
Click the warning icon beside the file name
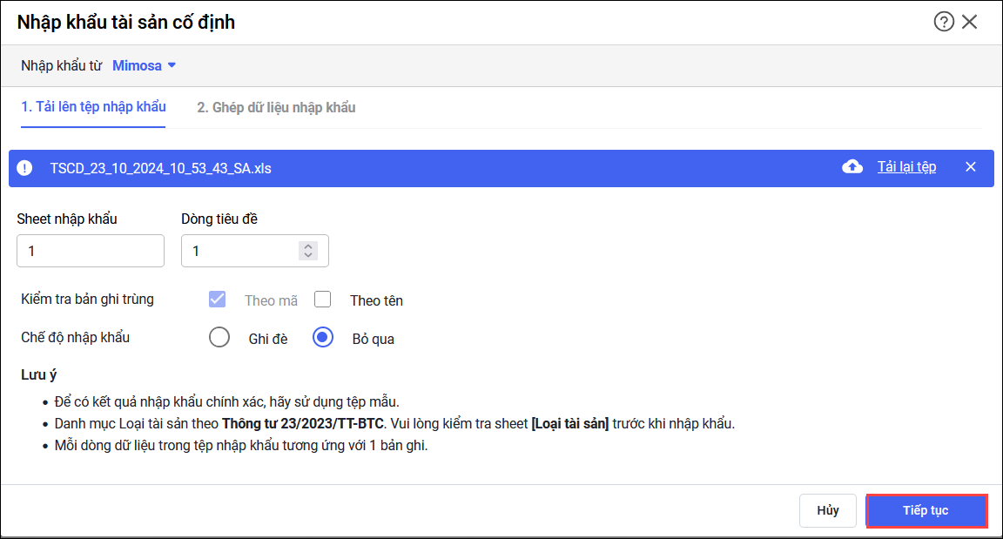point(24,168)
